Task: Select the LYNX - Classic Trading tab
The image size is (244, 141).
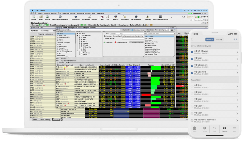Action: 41,120
